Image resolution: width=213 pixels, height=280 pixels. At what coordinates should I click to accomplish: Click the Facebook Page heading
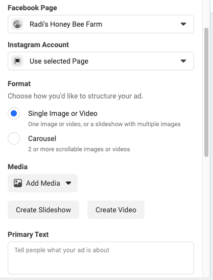[x=32, y=8]
